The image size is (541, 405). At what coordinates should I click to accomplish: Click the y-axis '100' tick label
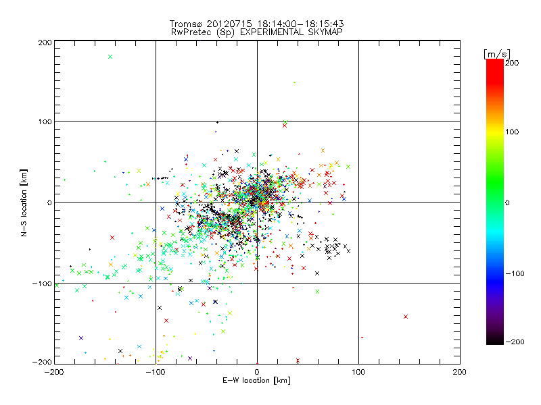coord(45,122)
